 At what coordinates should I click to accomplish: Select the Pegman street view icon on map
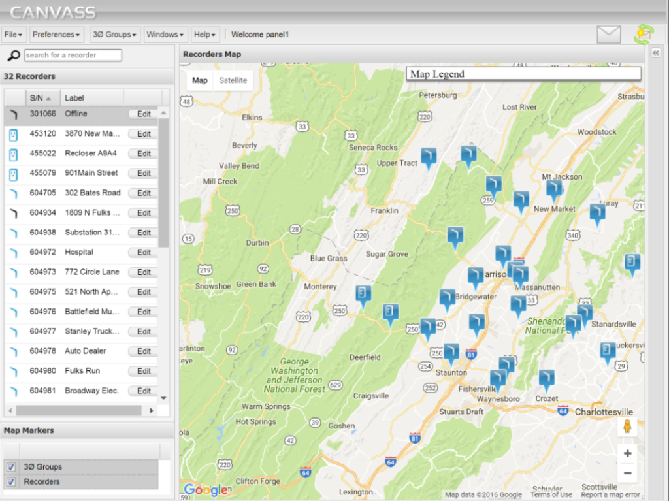tap(627, 428)
